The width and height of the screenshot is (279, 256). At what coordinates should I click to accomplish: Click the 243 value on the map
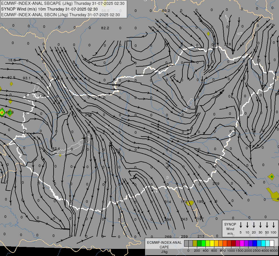point(184,219)
